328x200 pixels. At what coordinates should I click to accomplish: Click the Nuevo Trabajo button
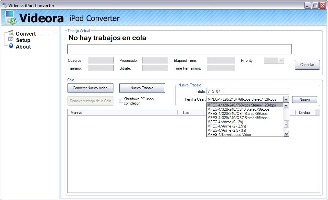coord(142,88)
